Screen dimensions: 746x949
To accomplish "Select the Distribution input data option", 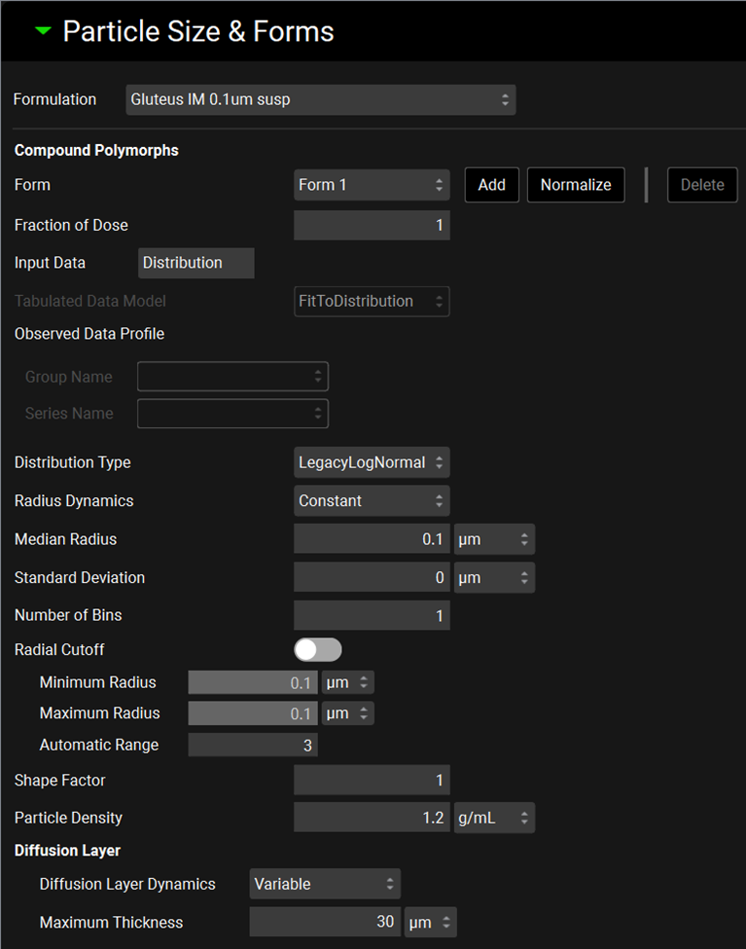I will 195,263.
